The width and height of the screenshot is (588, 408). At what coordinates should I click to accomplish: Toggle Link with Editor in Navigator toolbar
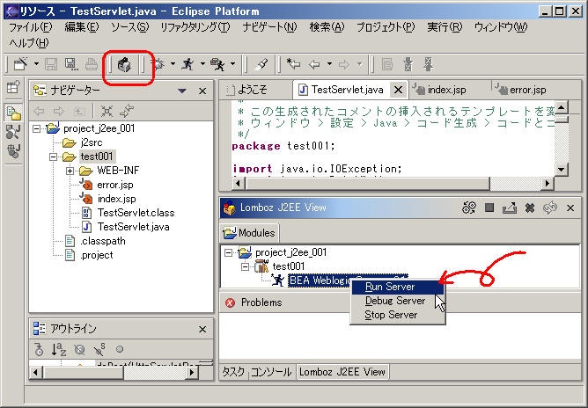coord(126,111)
